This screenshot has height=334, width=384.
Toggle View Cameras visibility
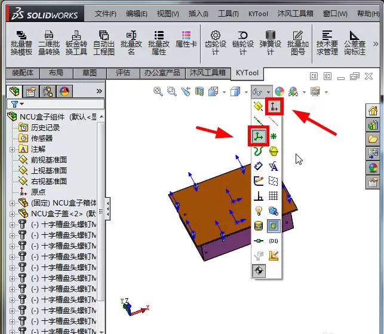(274, 211)
